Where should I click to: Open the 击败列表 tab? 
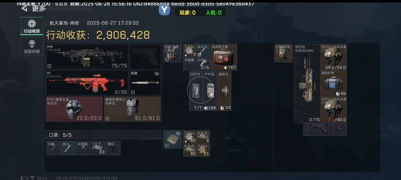[x=32, y=46]
